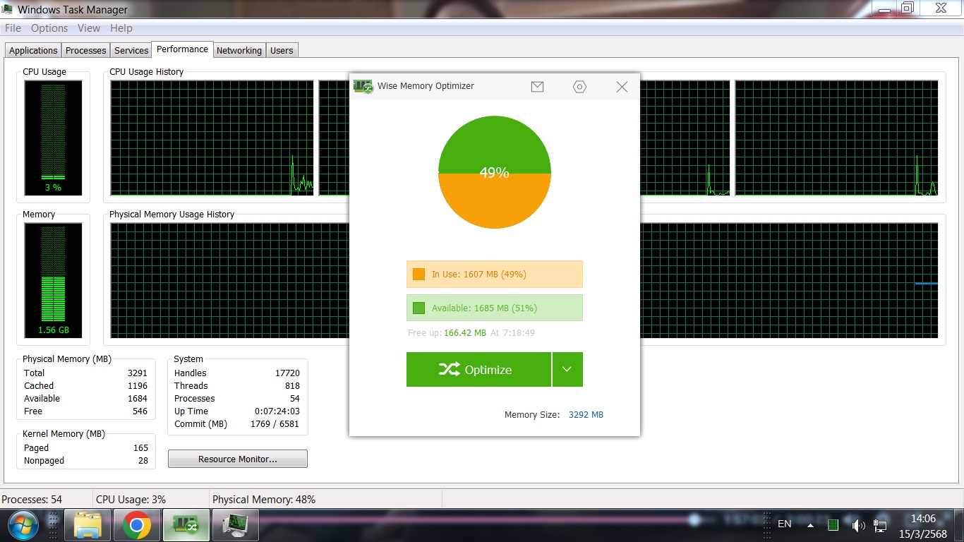The image size is (964, 542).
Task: Click the Cached 1196 value
Action: coord(137,385)
